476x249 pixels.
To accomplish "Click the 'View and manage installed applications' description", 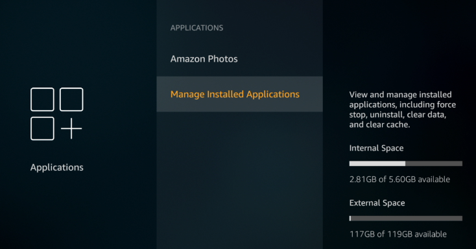I will (403, 110).
